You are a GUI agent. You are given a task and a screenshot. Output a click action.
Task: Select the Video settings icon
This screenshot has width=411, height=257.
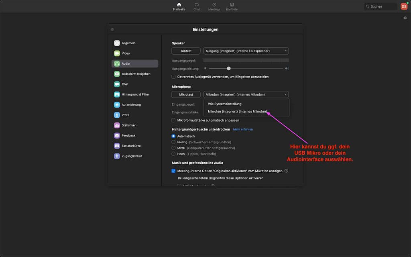(x=117, y=53)
